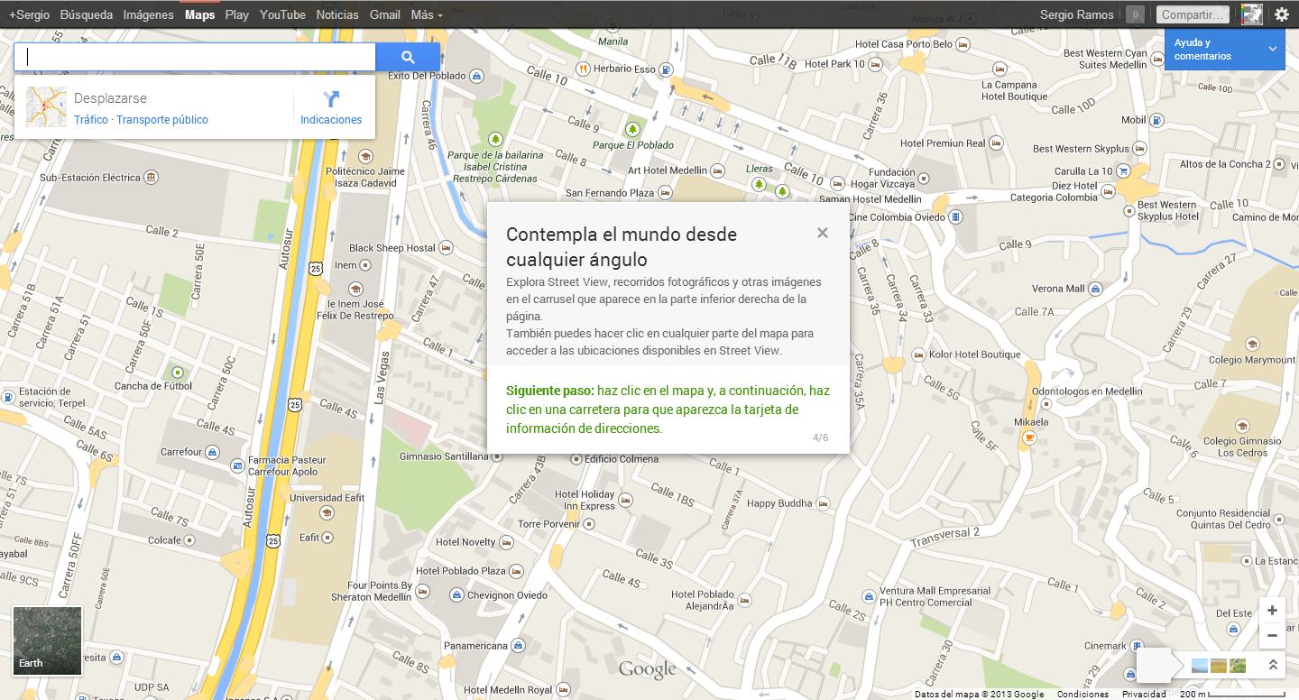Open settings gear in top bar
The width and height of the screenshot is (1299, 700).
(1281, 14)
